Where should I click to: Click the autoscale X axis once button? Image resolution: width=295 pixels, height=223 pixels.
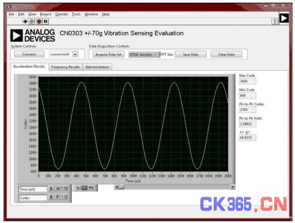[57, 188]
